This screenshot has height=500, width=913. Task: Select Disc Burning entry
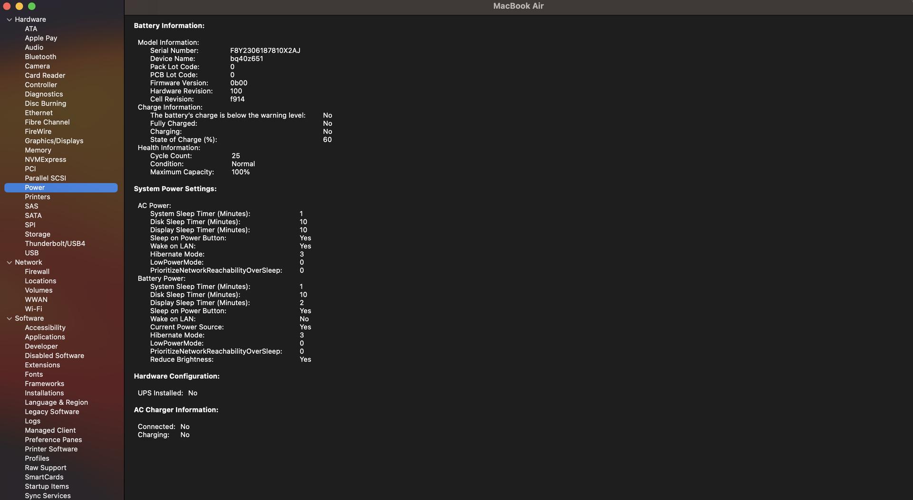pos(46,104)
